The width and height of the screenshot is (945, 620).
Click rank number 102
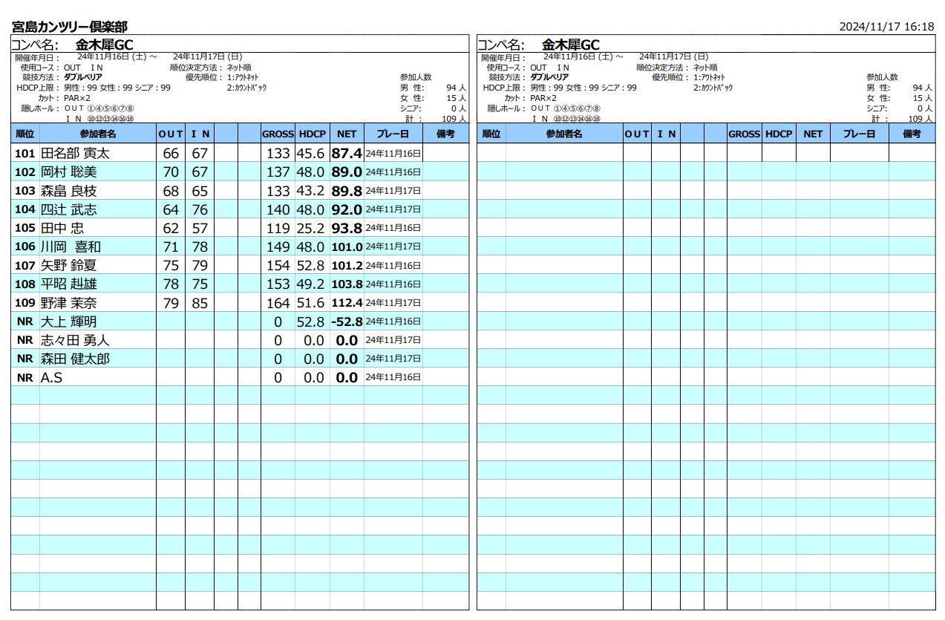click(25, 172)
